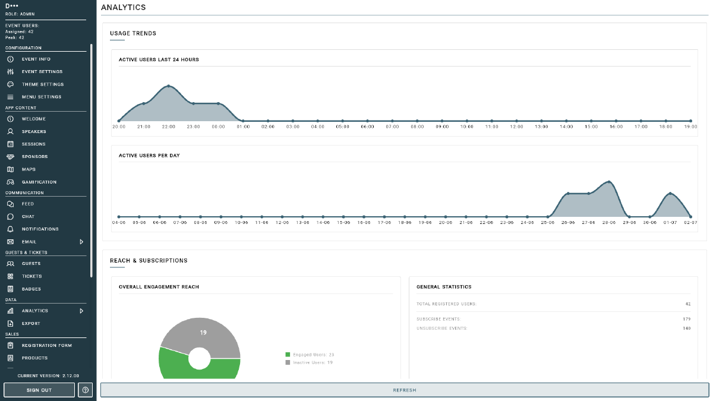Click the Welcome info icon
The image size is (713, 401).
[x=10, y=119]
